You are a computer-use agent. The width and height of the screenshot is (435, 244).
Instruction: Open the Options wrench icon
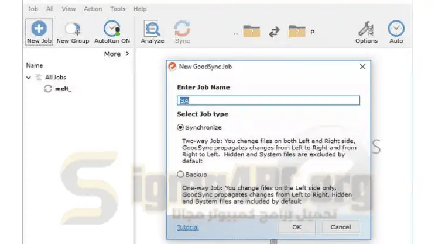(367, 29)
